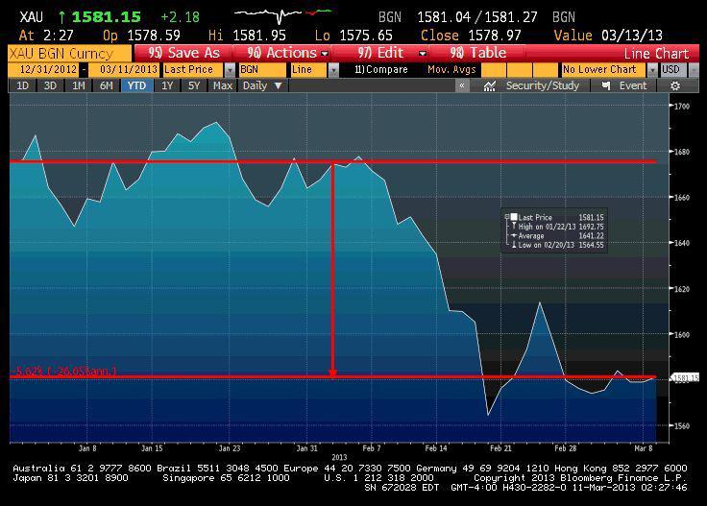Select the YTD time range
The width and height of the screenshot is (707, 506).
pos(136,85)
